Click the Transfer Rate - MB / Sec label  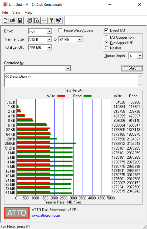pos(63,202)
